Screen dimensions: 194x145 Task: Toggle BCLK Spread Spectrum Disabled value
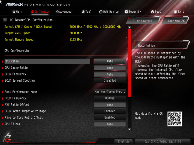tap(110, 81)
